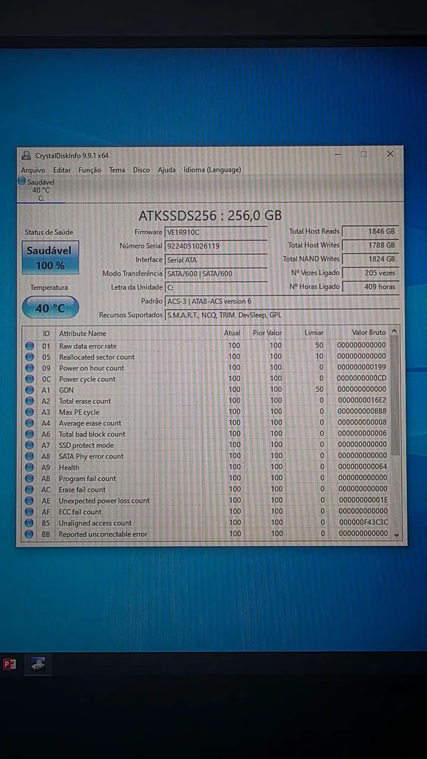Image resolution: width=427 pixels, height=759 pixels.
Task: Click the Attribute Name column header
Action: (x=82, y=333)
